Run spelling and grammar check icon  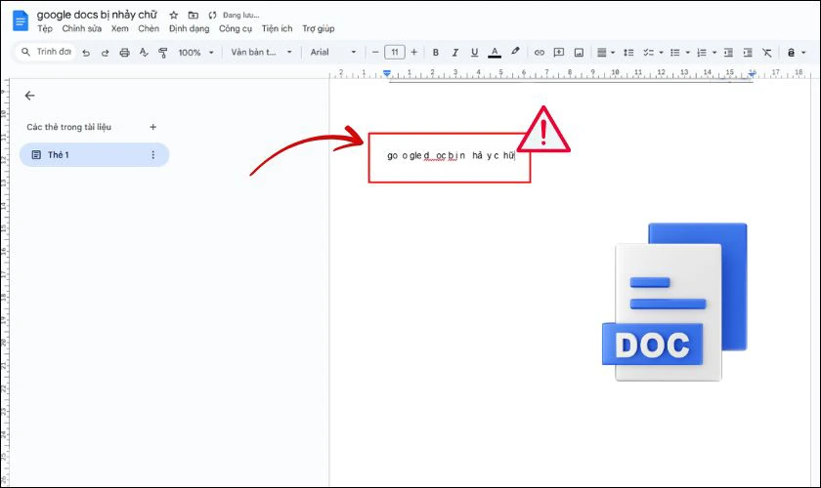[144, 53]
